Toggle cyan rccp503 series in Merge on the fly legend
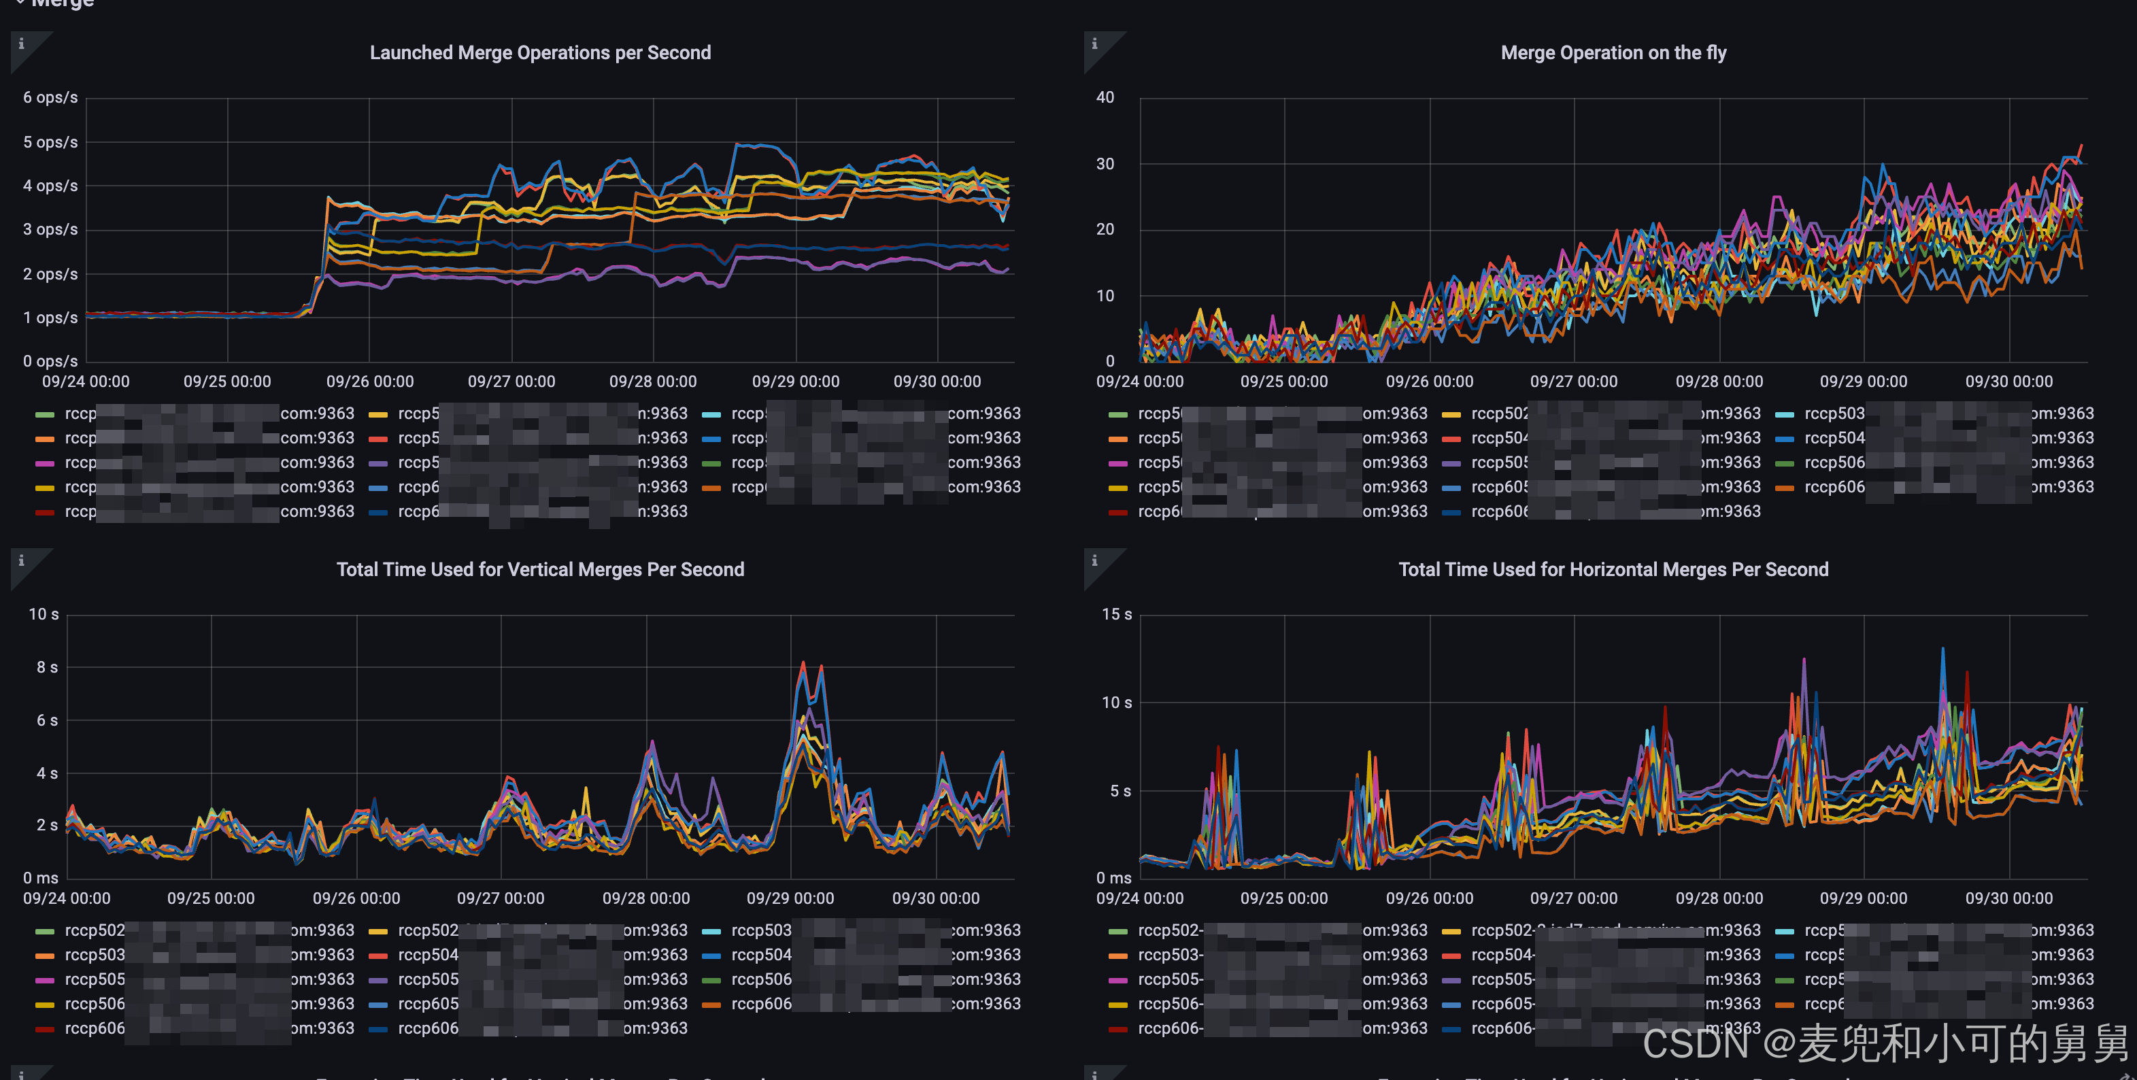Viewport: 2137px width, 1080px height. click(x=1834, y=414)
